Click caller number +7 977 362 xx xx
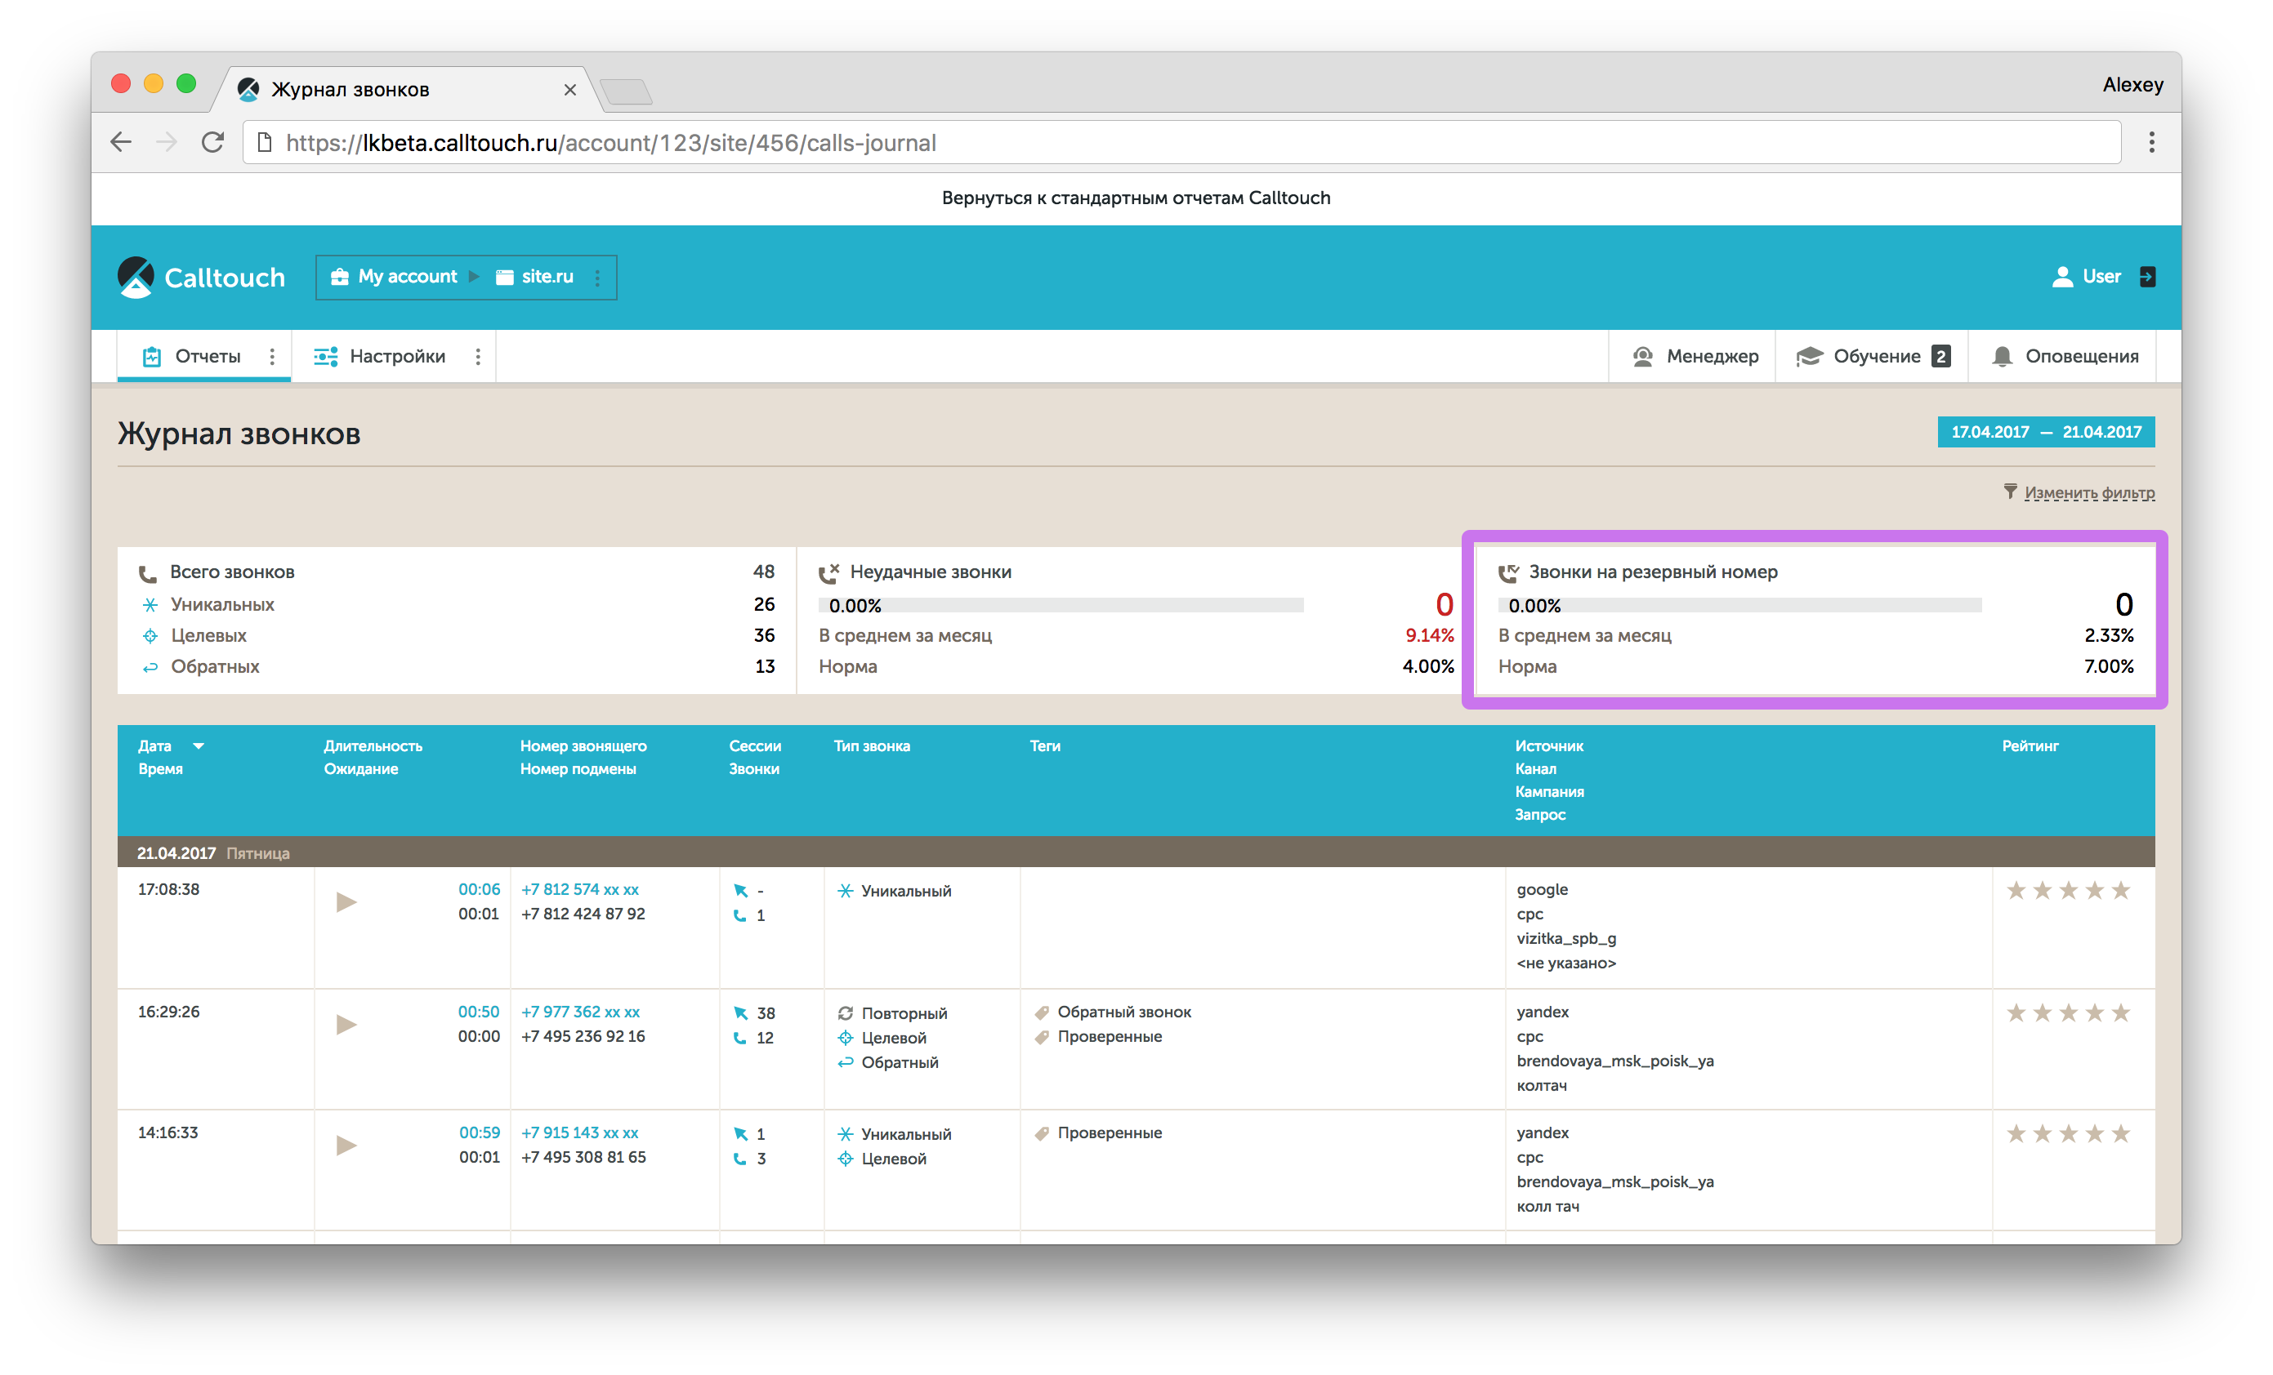Image resolution: width=2273 pixels, height=1375 pixels. point(580,1012)
